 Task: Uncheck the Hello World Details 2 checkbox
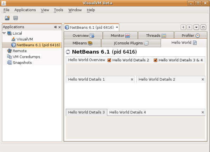click(109, 60)
